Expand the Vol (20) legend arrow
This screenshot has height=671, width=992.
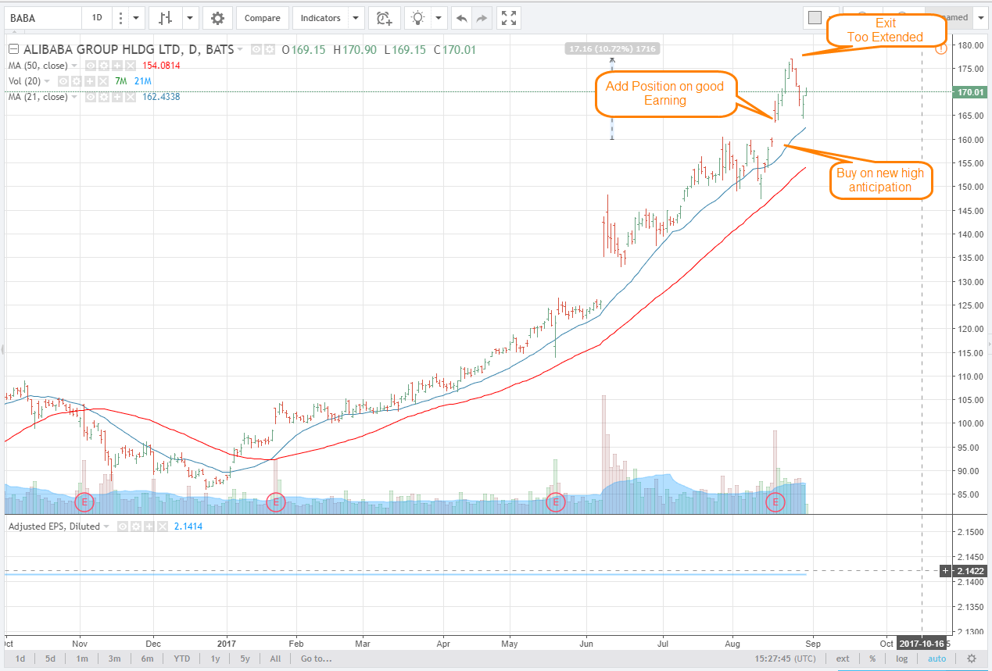click(47, 81)
